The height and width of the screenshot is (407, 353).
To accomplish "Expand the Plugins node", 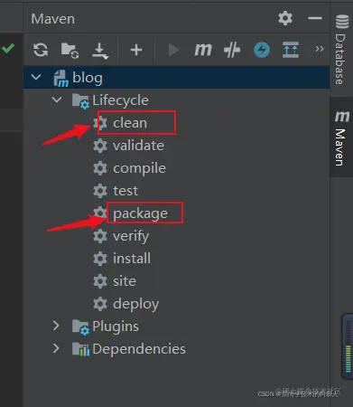I will point(56,326).
